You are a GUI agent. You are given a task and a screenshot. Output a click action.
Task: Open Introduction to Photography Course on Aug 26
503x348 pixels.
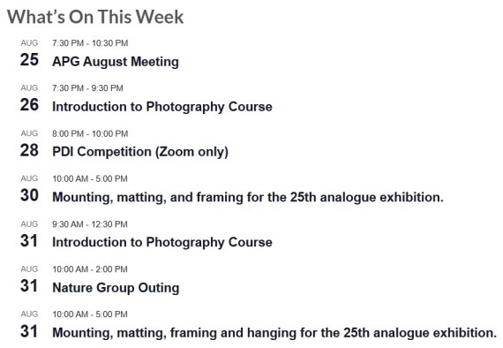point(162,107)
